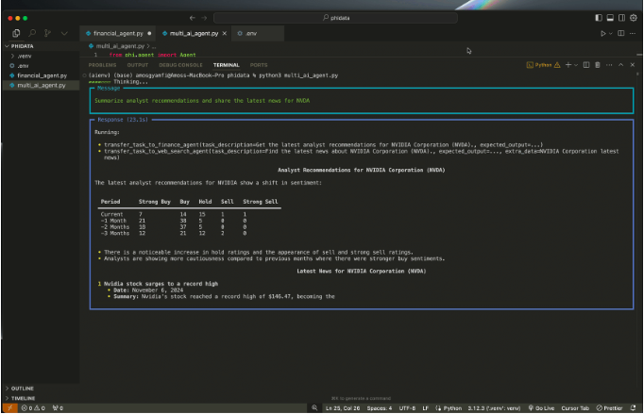
Task: Open the new terminal launch profile dropdown
Action: click(575, 65)
